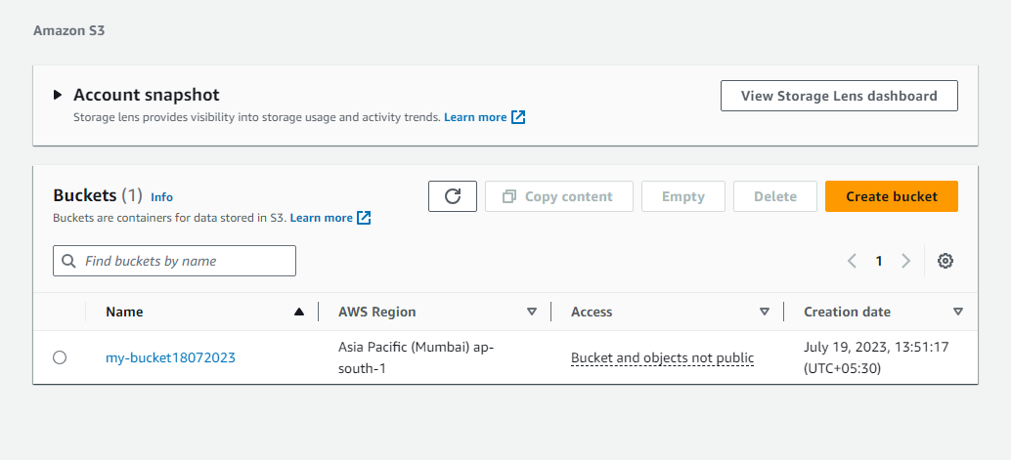The image size is (1011, 460).
Task: Sort by Name column arrow
Action: tap(298, 312)
